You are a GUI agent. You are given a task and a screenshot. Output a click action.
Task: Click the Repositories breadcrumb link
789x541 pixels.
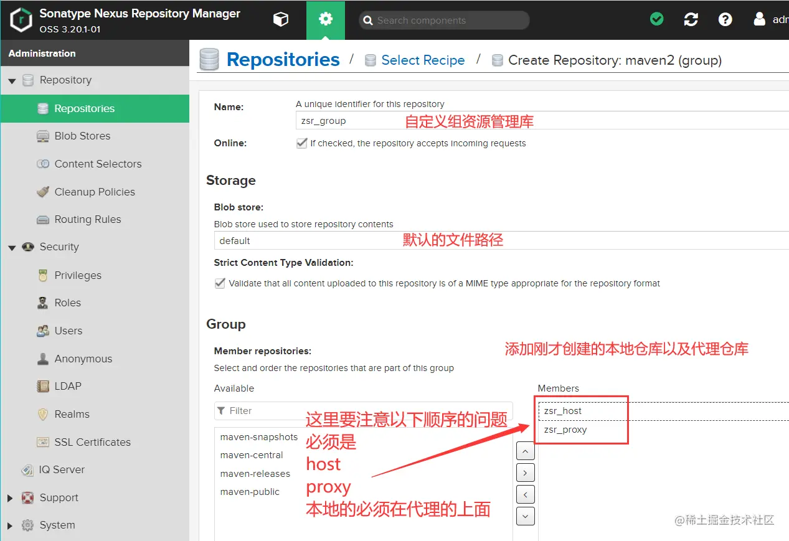283,60
